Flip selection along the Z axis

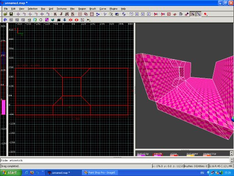pyautogui.click(x=42, y=14)
